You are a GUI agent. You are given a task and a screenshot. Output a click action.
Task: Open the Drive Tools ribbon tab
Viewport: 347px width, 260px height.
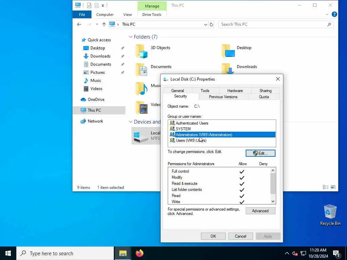click(152, 15)
